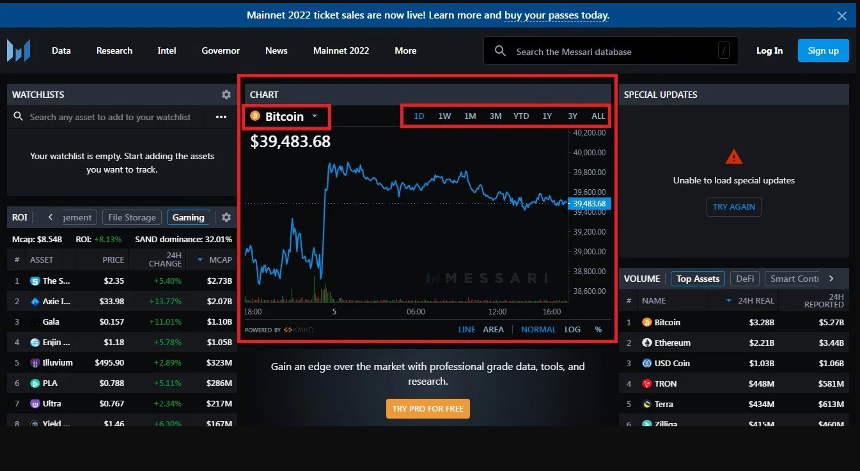Image resolution: width=860 pixels, height=471 pixels.
Task: Click the USD Coin icon in Volume table
Action: pos(647,363)
